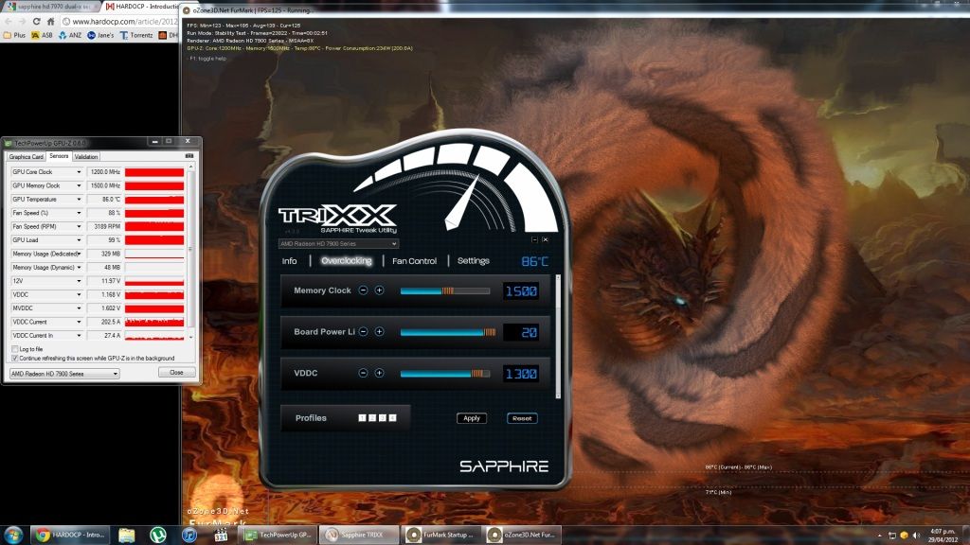
Task: Increase VDDC with plus icon
Action: coord(379,373)
